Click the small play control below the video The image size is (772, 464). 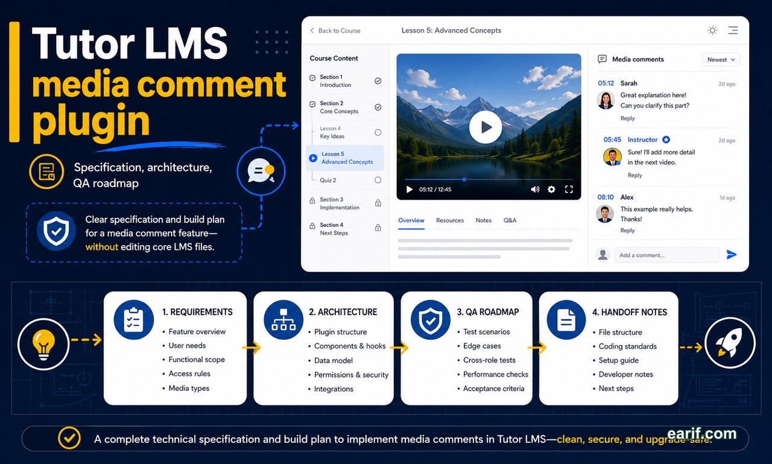coord(410,189)
